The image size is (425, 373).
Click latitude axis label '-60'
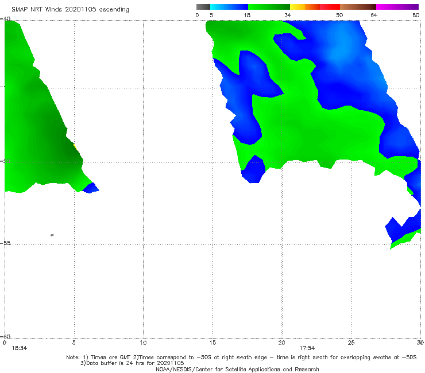5,336
